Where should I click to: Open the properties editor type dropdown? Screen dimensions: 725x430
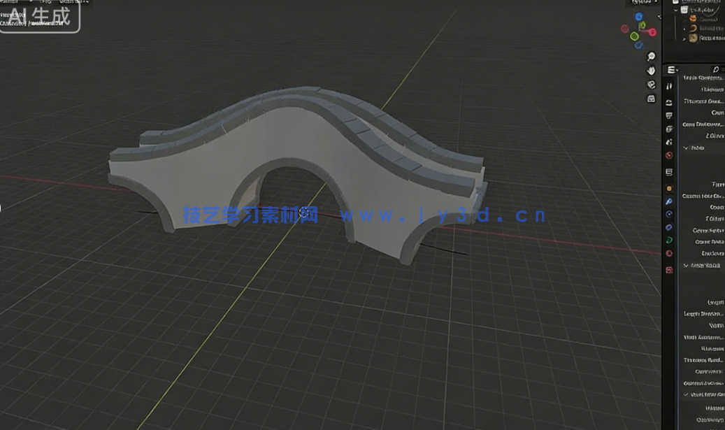tap(670, 69)
